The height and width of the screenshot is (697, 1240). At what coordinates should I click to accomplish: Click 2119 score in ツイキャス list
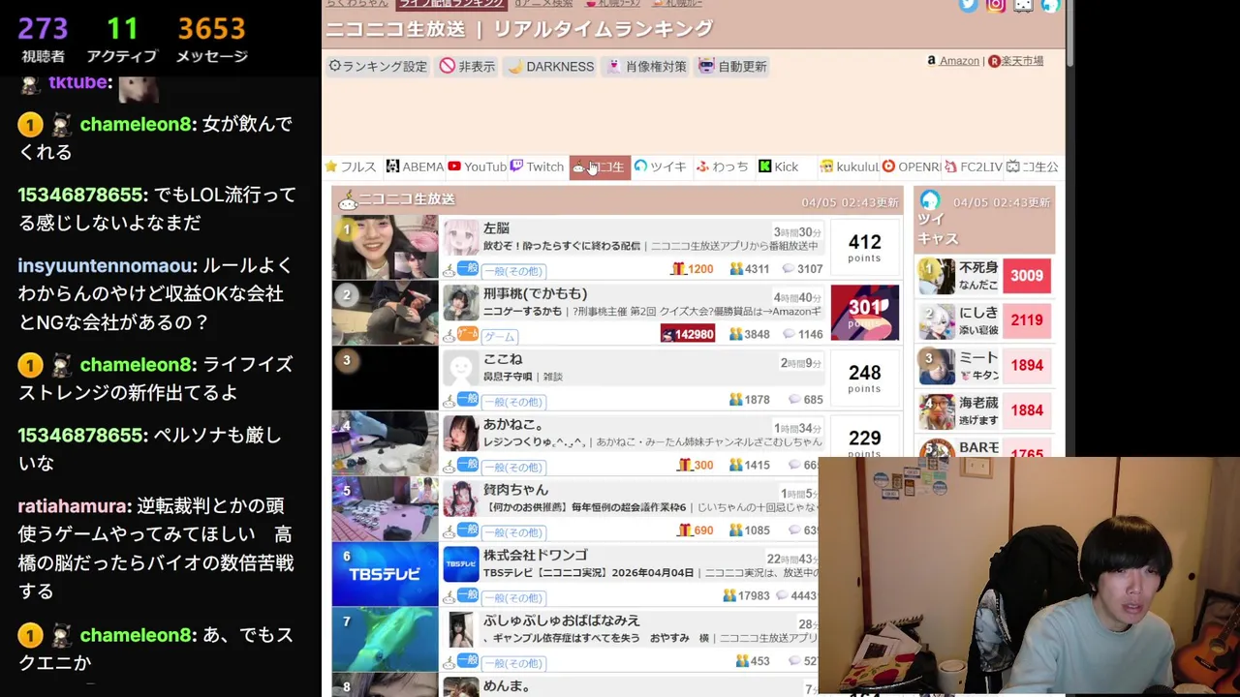1027,320
